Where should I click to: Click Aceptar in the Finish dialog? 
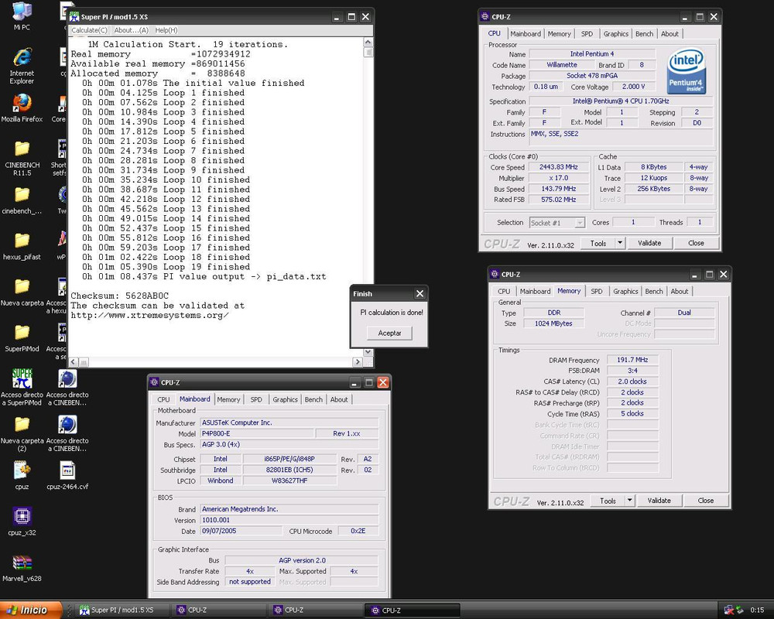389,333
